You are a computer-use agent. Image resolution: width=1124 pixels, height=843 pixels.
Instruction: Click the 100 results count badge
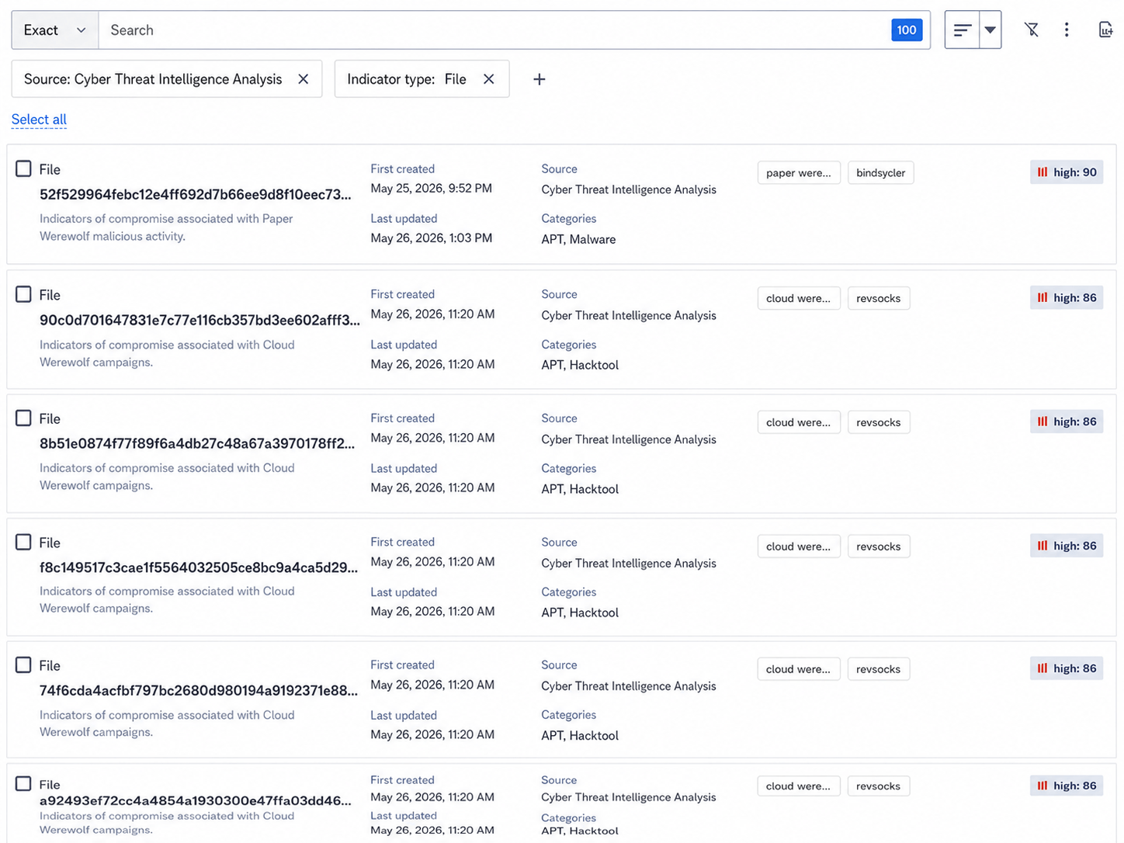907,30
